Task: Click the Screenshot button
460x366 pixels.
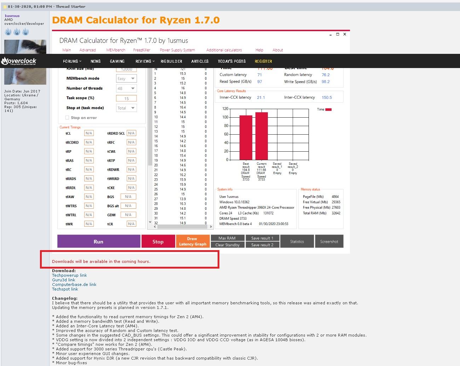Action: click(329, 241)
